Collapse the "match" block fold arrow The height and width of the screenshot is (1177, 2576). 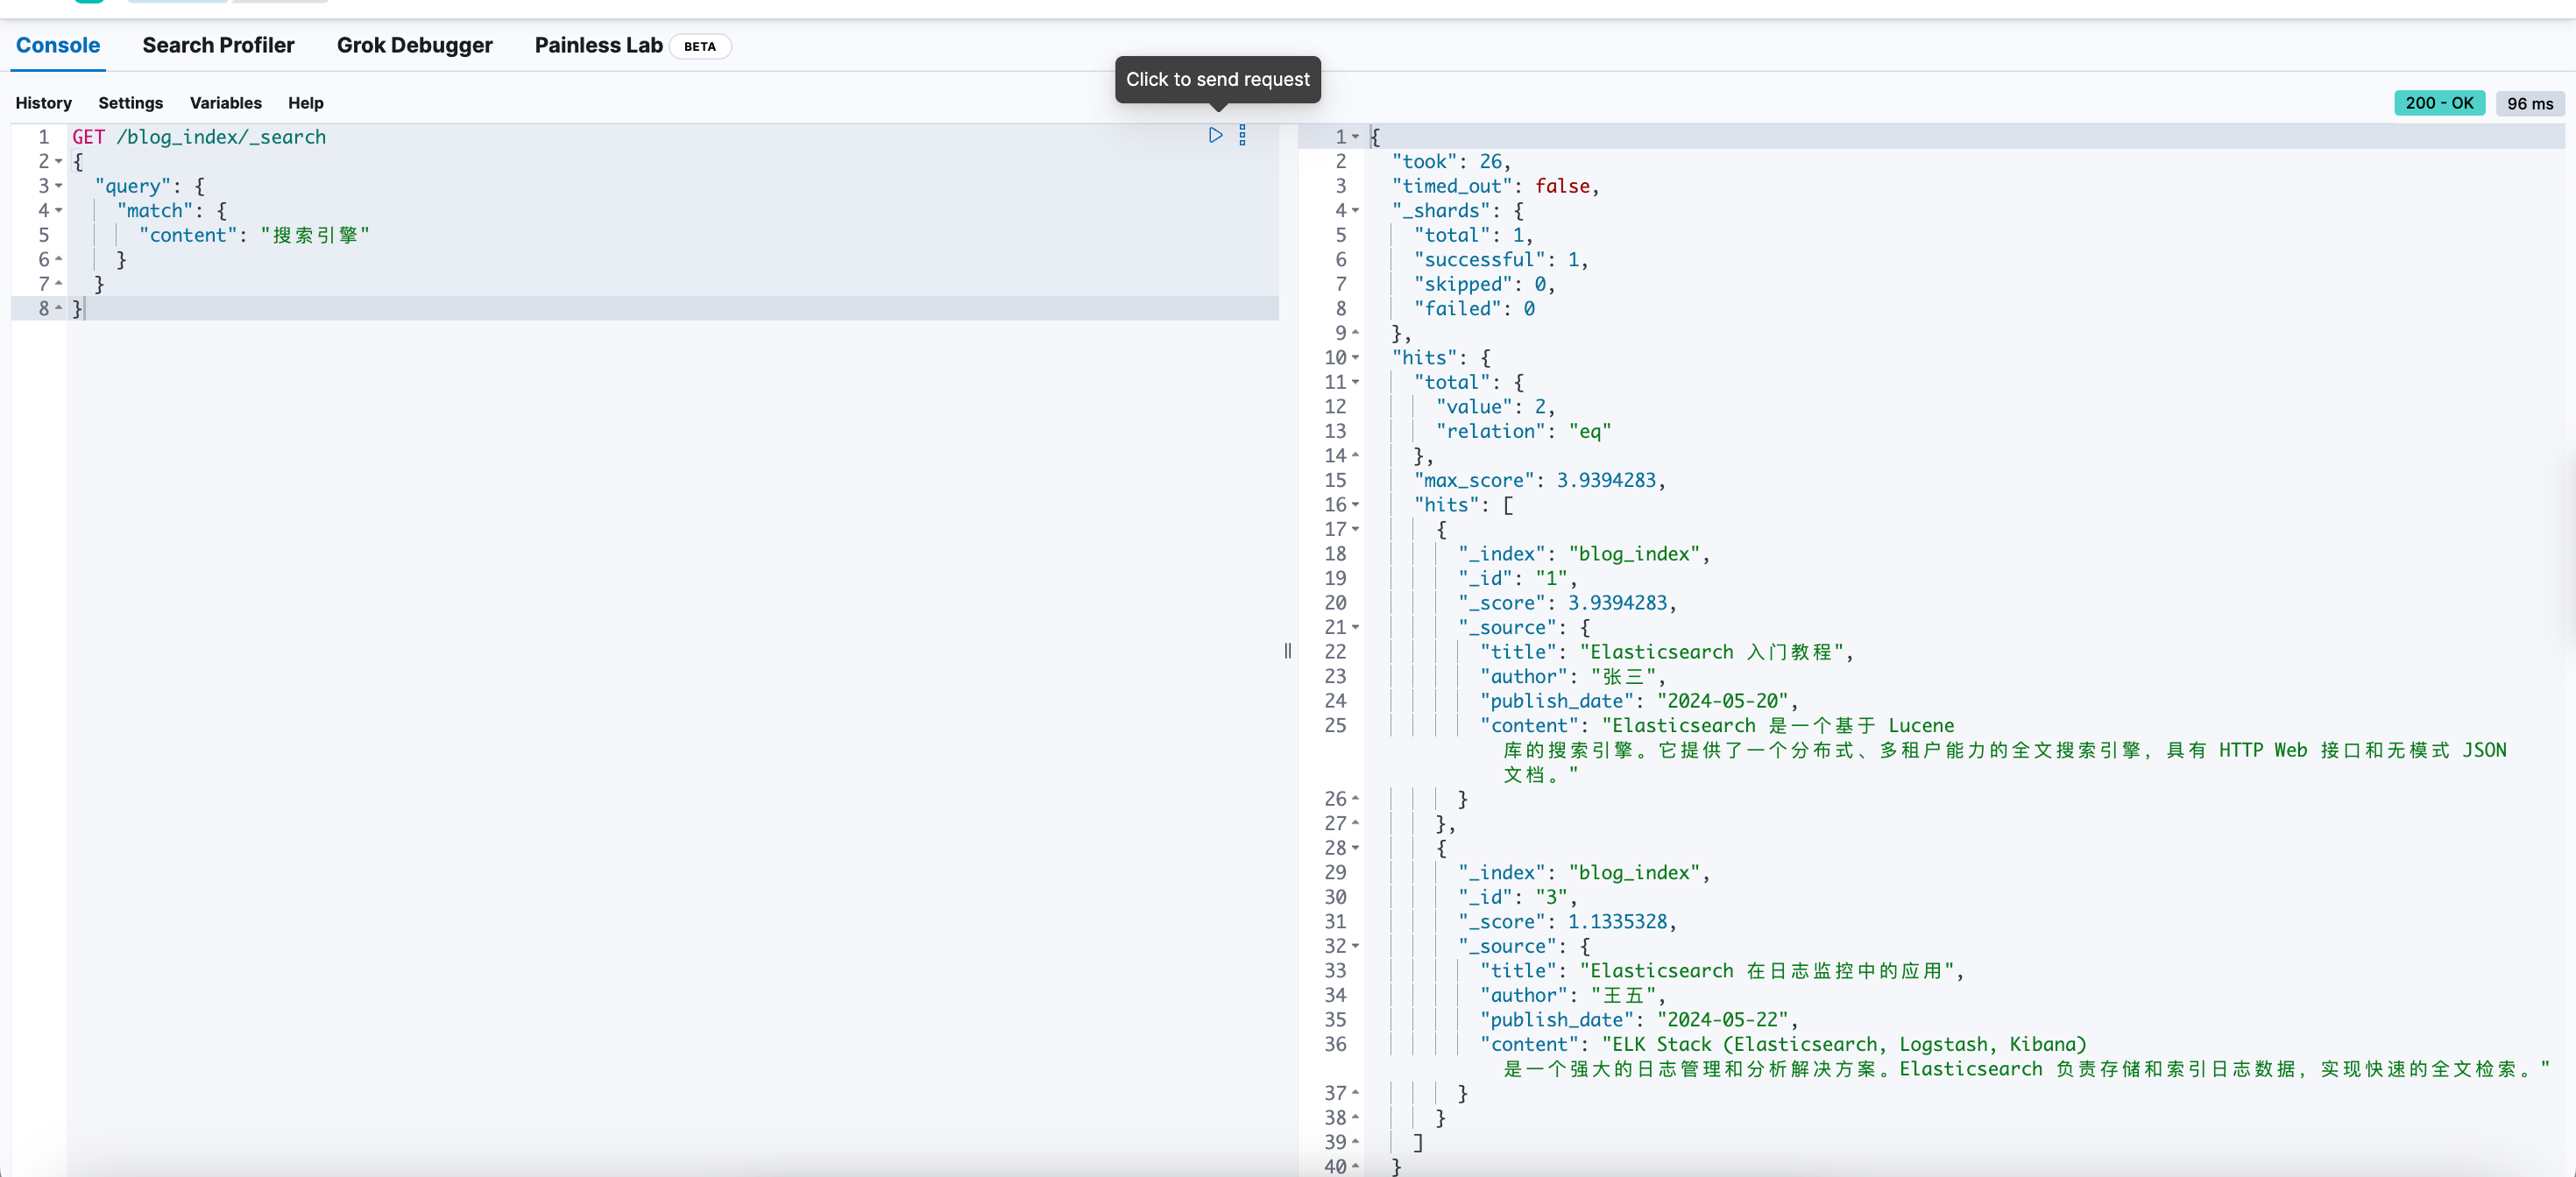tap(59, 211)
